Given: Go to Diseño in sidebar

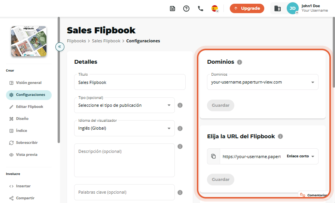Looking at the screenshot, I should [x=28, y=119].
